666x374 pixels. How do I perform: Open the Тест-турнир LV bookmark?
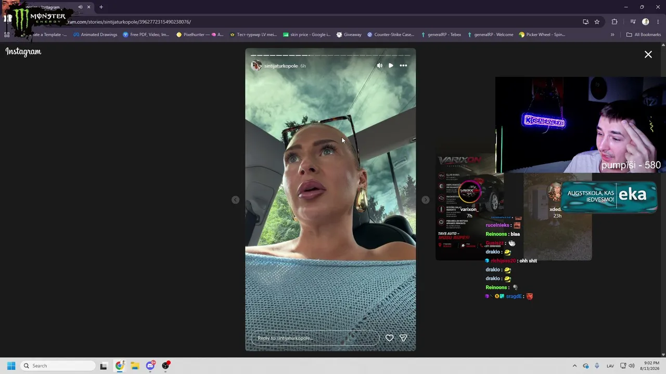[253, 35]
